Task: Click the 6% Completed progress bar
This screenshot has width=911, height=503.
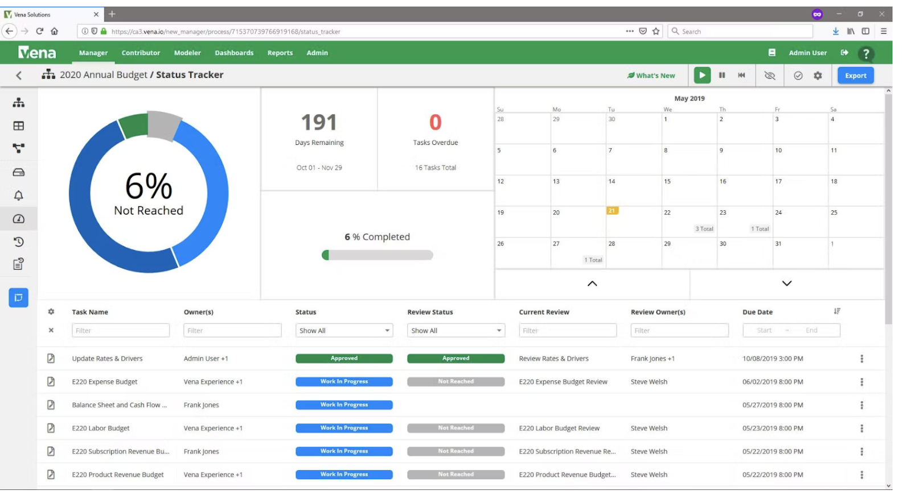Action: click(x=377, y=255)
